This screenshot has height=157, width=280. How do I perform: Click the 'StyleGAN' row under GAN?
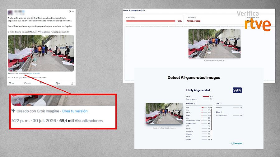[x=229, y=107]
